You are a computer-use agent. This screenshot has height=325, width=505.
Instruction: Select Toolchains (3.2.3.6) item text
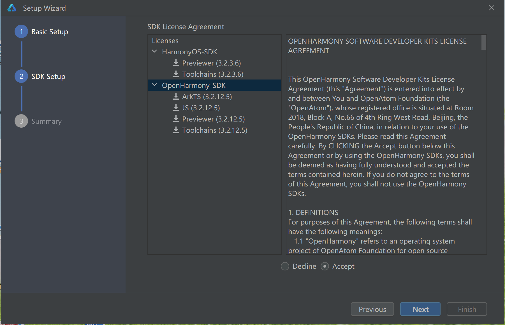point(212,74)
